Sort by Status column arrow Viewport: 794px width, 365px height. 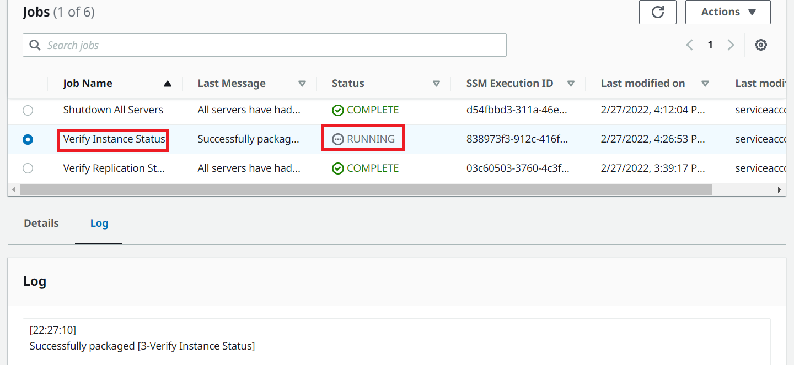pos(436,84)
